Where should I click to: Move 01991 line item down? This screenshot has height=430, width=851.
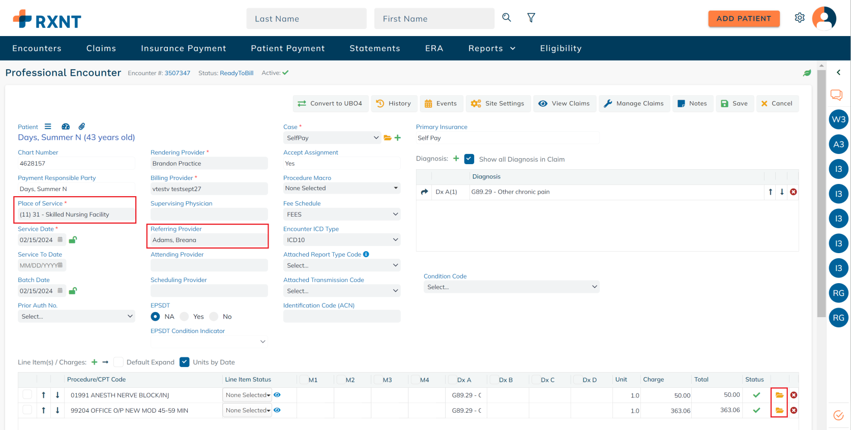57,395
